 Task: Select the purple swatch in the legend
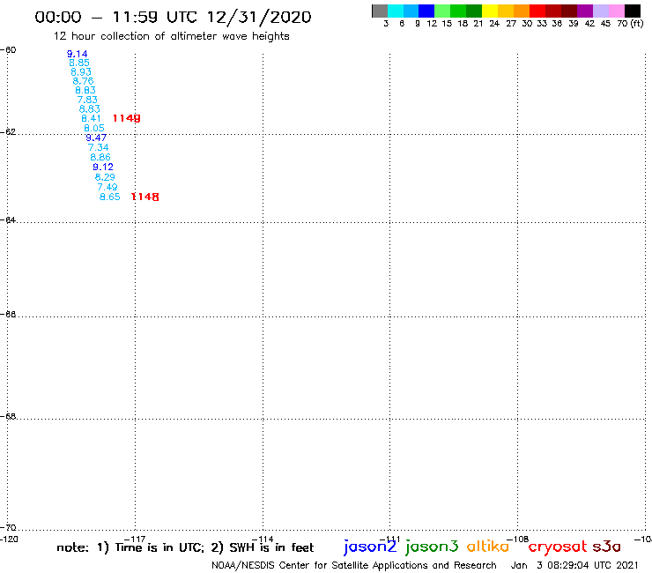click(585, 11)
